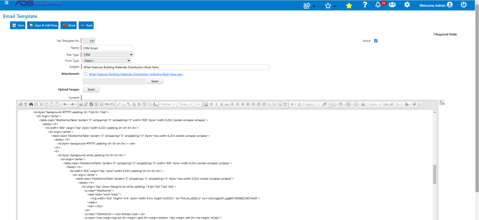This screenshot has height=220, width=479.
Task: Click the Superscript icon in editor toolbar
Action: tap(119, 104)
